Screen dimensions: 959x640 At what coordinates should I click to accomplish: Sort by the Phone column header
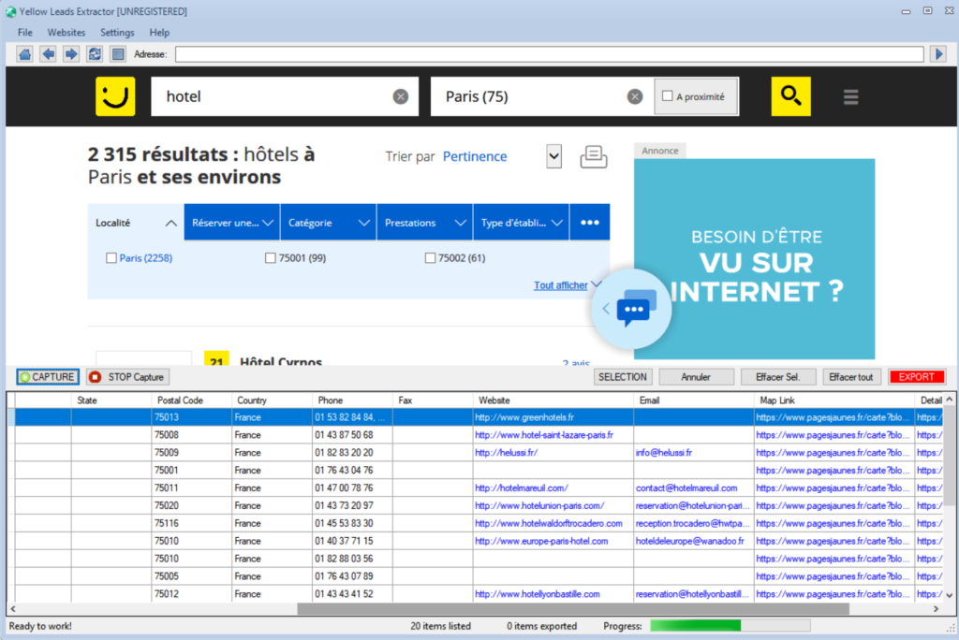(x=352, y=400)
